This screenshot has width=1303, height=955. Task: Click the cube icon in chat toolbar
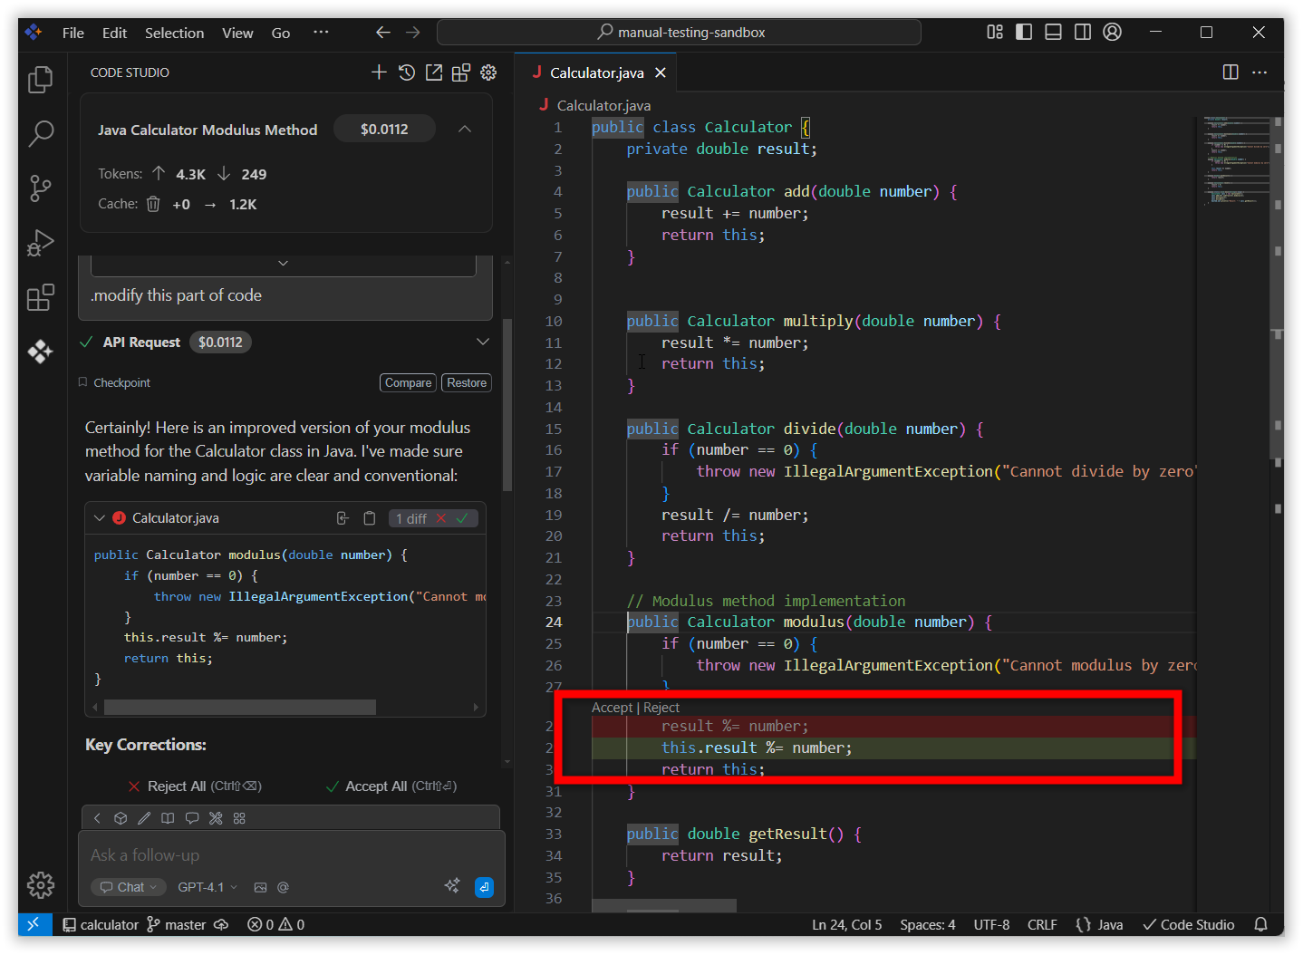(121, 818)
